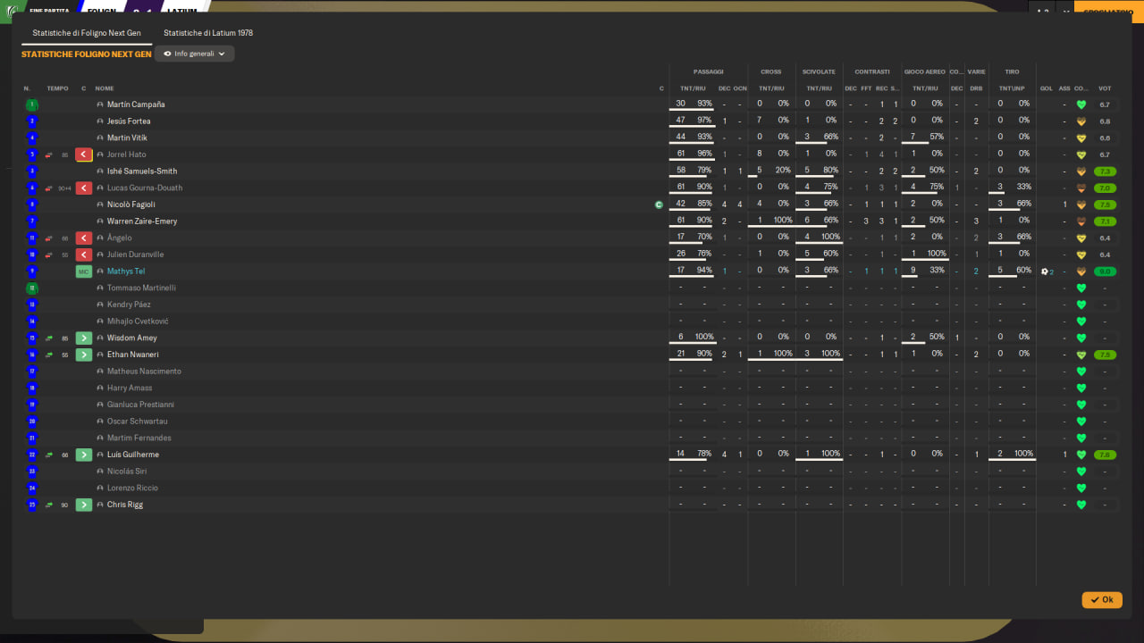Viewport: 1144px width, 643px height.
Task: Click green substitution arrow beside Ethan Nwaneri
Action: coord(84,355)
